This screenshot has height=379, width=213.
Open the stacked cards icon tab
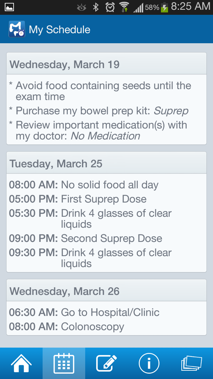coord(191,363)
